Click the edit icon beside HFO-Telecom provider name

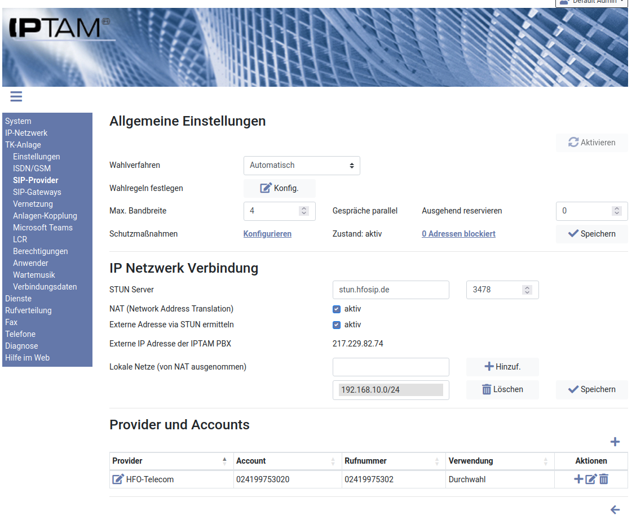[x=118, y=479]
